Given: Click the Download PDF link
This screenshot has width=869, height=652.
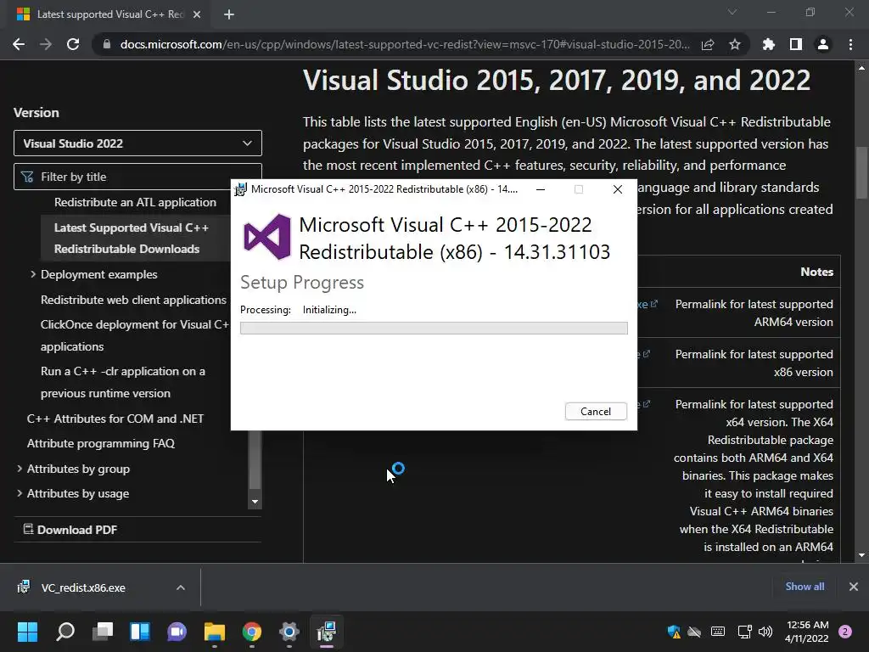Looking at the screenshot, I should click(x=70, y=530).
